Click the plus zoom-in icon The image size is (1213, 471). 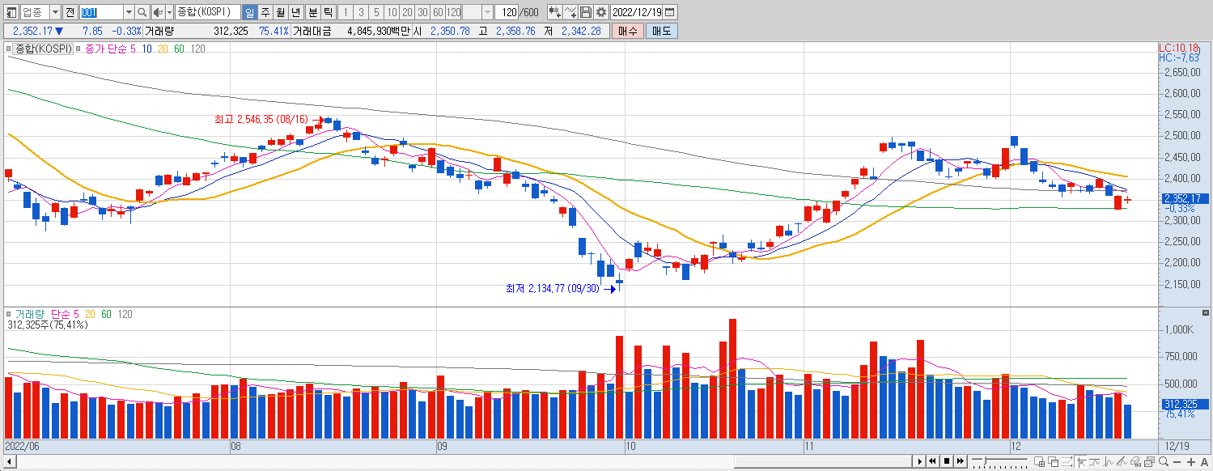tap(1190, 462)
